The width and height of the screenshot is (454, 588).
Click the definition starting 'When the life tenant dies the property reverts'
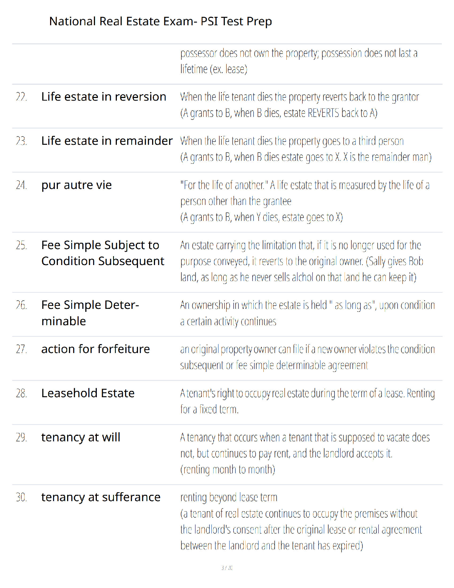300,105
